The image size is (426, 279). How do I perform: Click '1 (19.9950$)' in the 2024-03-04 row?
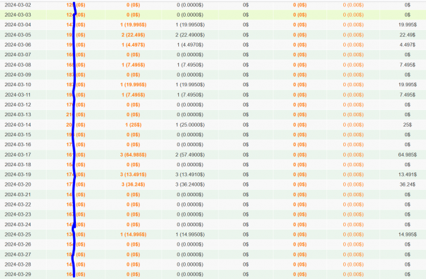coord(190,25)
